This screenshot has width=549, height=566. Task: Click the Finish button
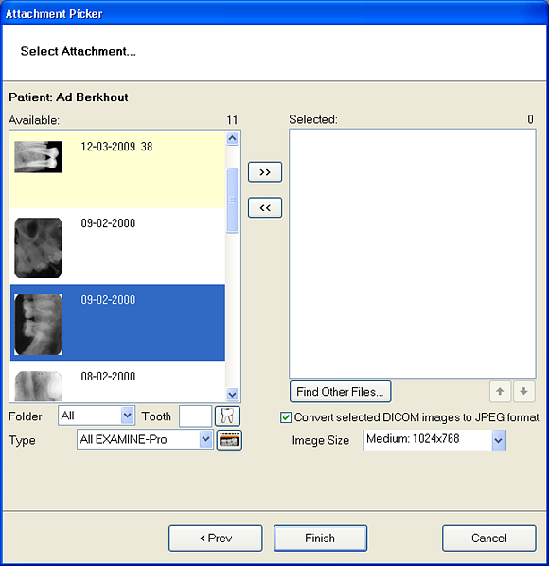[320, 539]
